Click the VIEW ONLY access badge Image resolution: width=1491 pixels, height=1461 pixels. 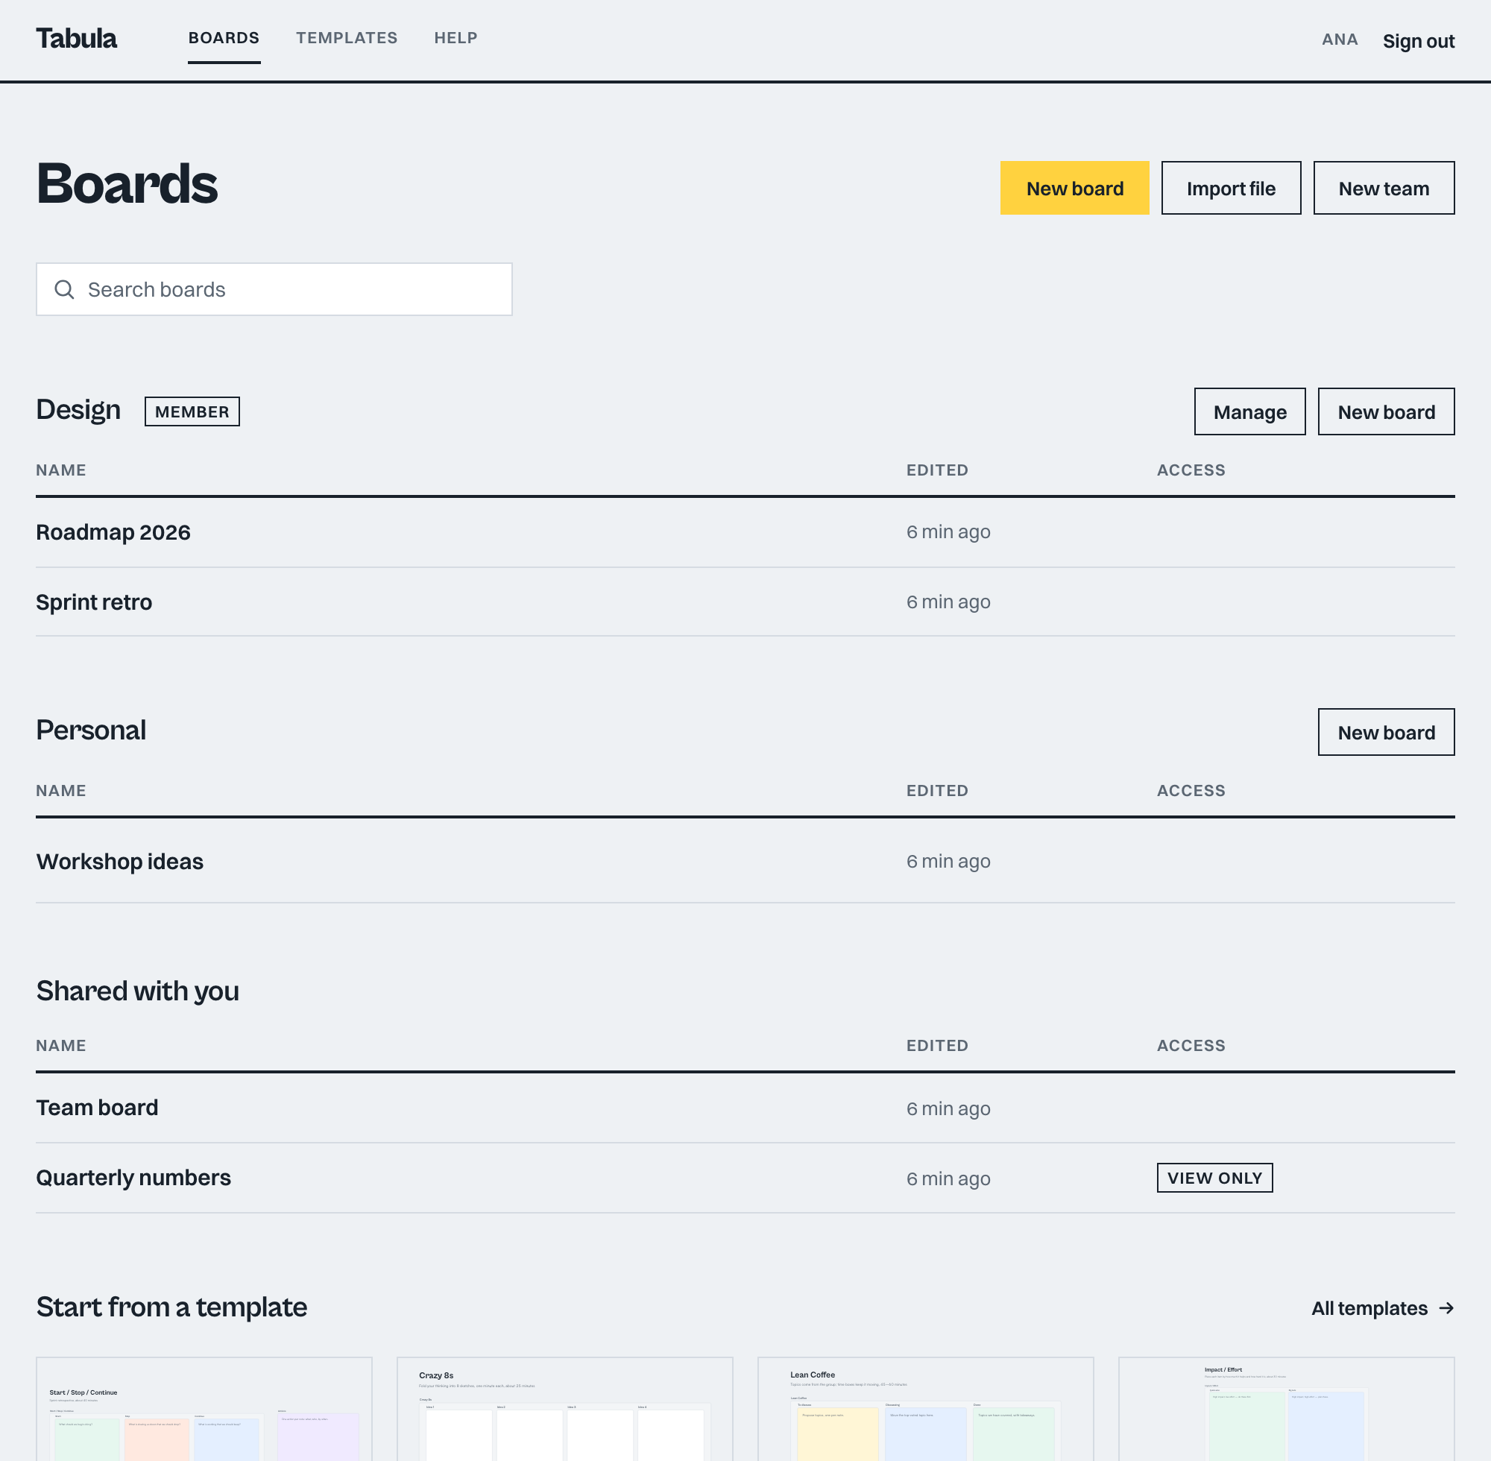click(x=1214, y=1178)
